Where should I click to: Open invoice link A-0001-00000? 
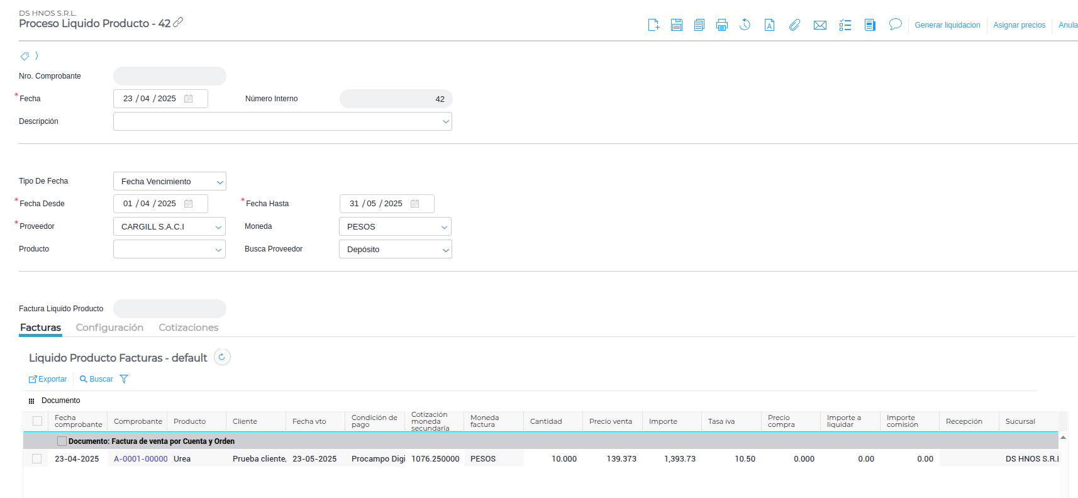coord(140,459)
